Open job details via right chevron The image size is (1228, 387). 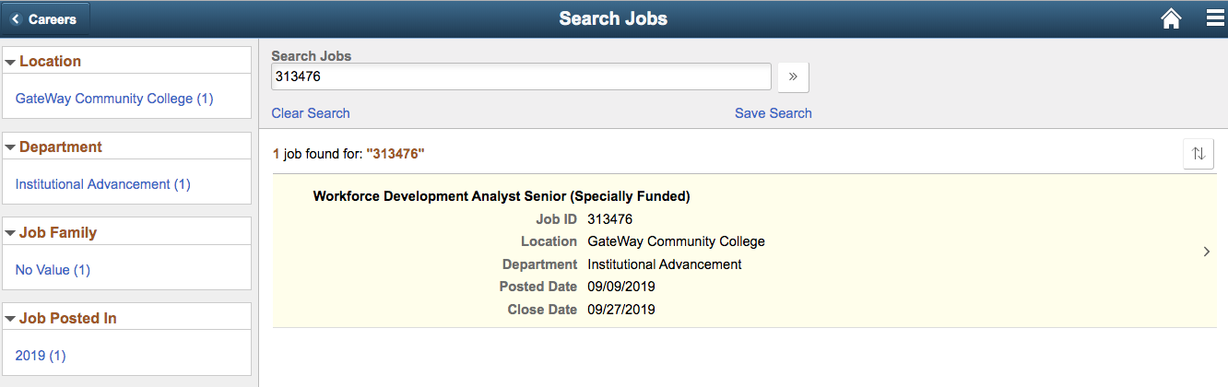pos(1207,252)
